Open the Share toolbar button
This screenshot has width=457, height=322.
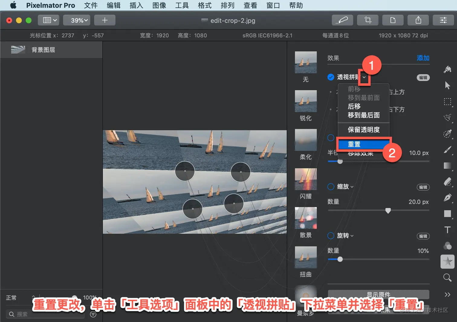(418, 20)
